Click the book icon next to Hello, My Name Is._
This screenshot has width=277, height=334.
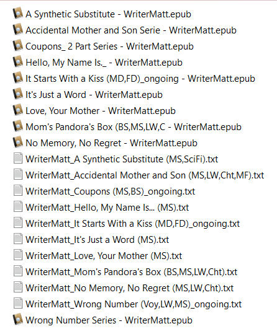click(x=18, y=61)
